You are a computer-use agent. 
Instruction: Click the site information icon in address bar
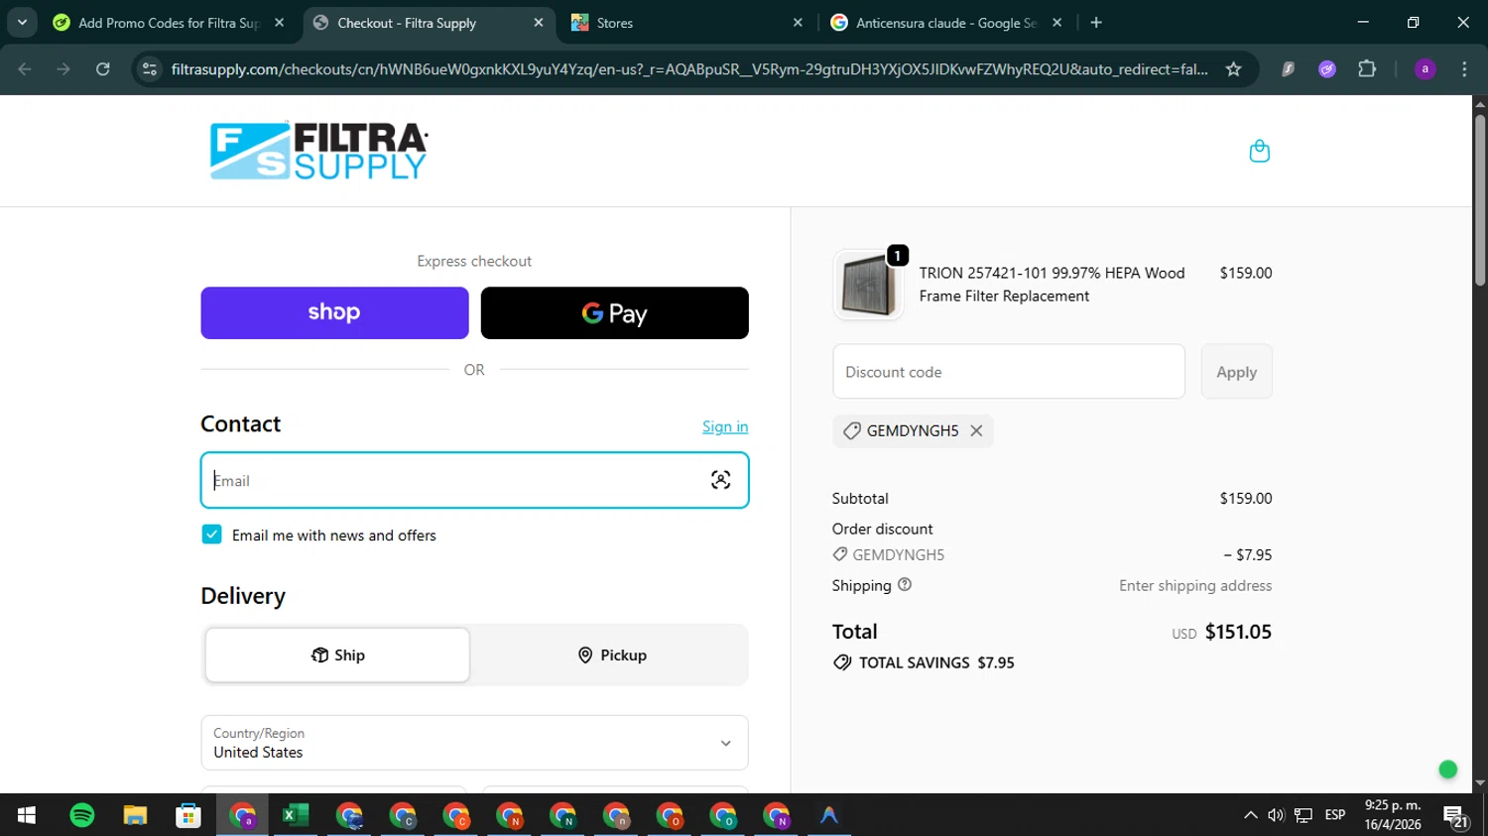point(150,69)
